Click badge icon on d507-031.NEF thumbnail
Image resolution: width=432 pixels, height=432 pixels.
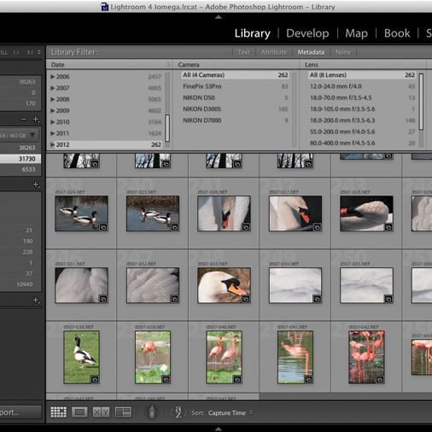[103, 299]
